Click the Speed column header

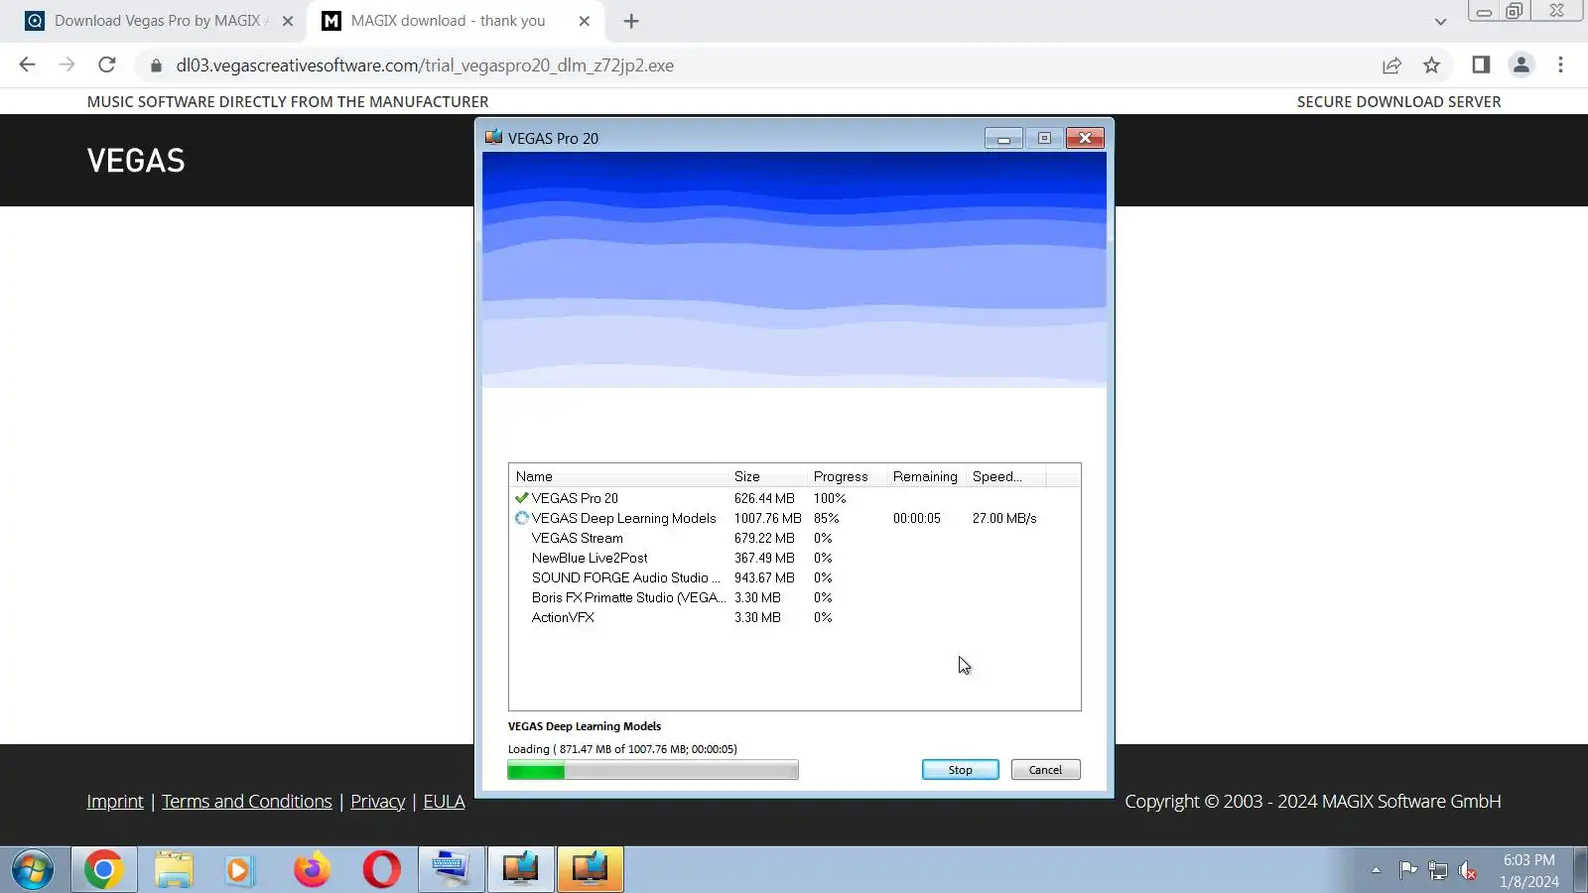[x=1005, y=476]
